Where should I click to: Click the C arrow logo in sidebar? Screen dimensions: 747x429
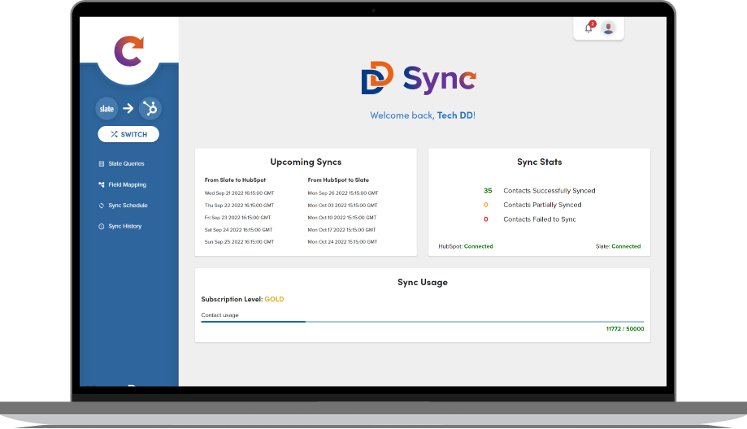128,51
